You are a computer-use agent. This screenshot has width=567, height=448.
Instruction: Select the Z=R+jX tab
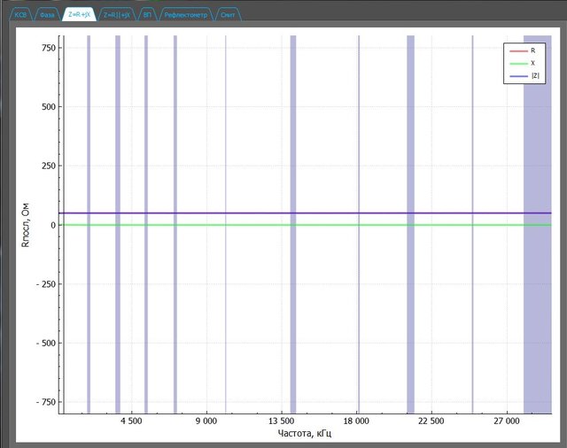click(79, 15)
